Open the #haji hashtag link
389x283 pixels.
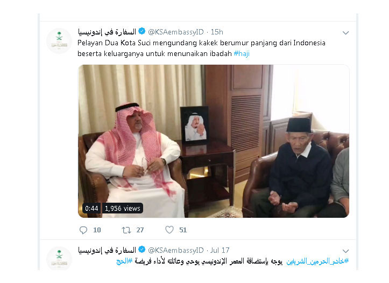point(241,54)
